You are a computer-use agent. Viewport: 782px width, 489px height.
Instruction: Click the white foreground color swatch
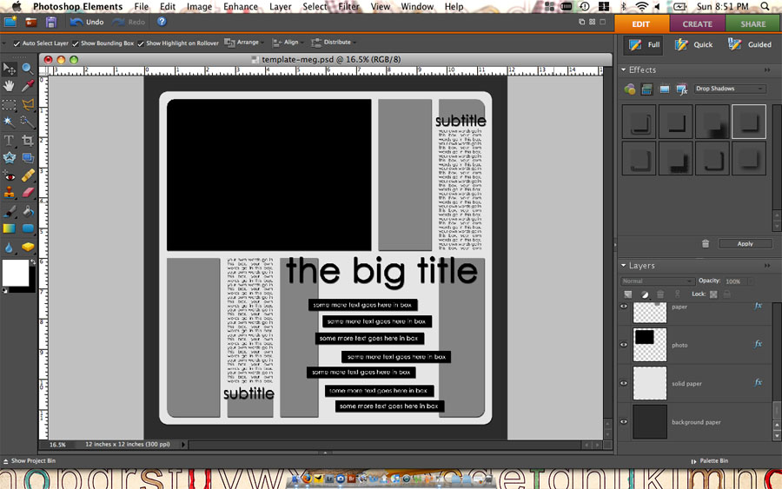(14, 273)
